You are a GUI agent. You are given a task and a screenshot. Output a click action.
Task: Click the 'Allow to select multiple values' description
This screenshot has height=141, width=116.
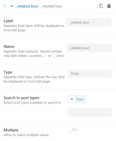pyautogui.click(x=26, y=135)
